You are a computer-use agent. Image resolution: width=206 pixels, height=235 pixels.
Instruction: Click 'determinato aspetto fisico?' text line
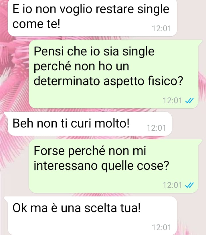[x=108, y=81]
